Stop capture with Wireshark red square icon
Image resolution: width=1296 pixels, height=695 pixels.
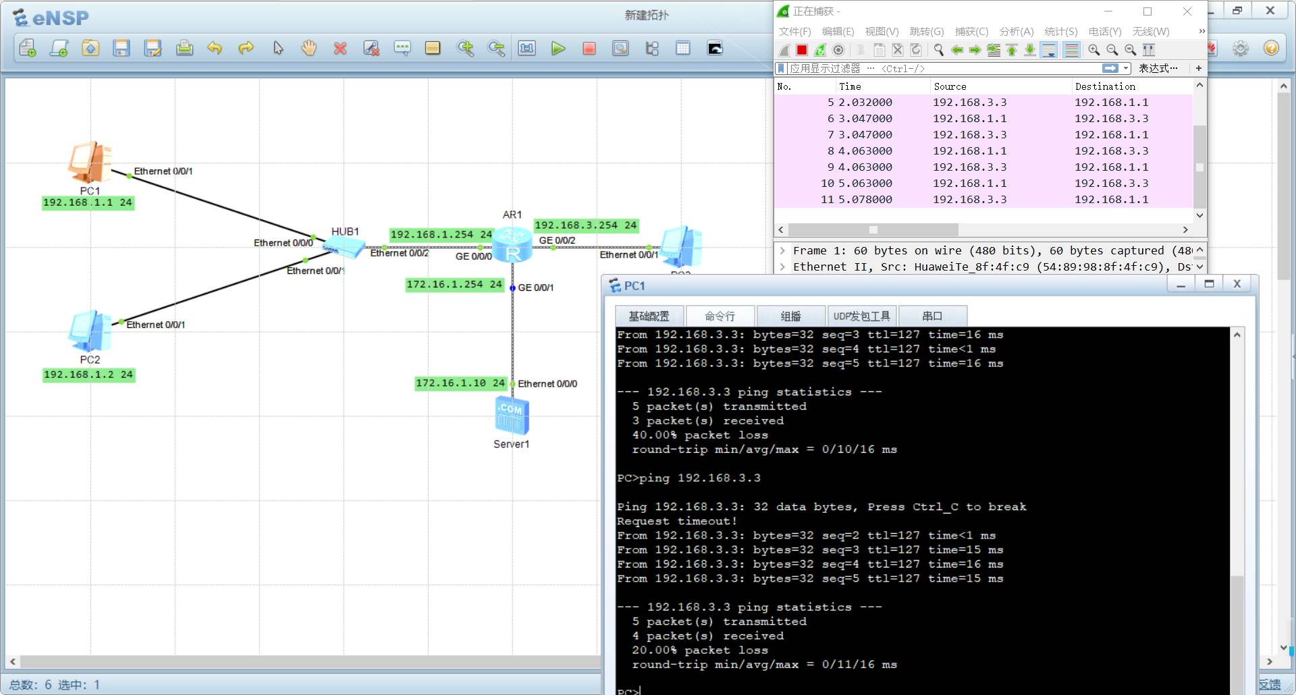click(x=802, y=50)
